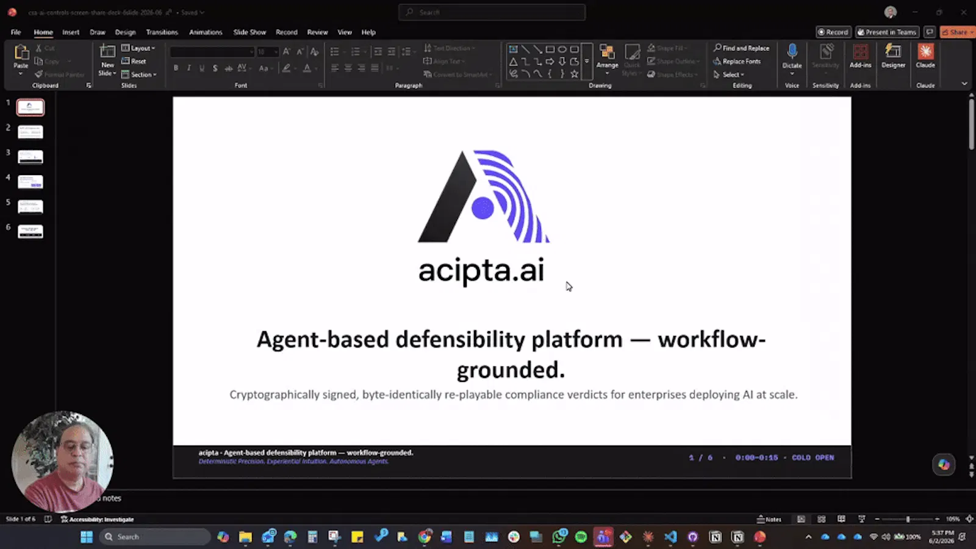Image resolution: width=976 pixels, height=549 pixels.
Task: Open the Paste button in Clipboard group
Action: (21, 60)
